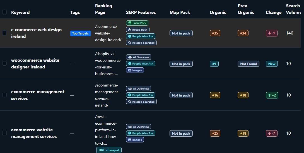Select keyword 'ecommerce management services'
Image resolution: width=304 pixels, height=153 pixels.
pos(38,95)
